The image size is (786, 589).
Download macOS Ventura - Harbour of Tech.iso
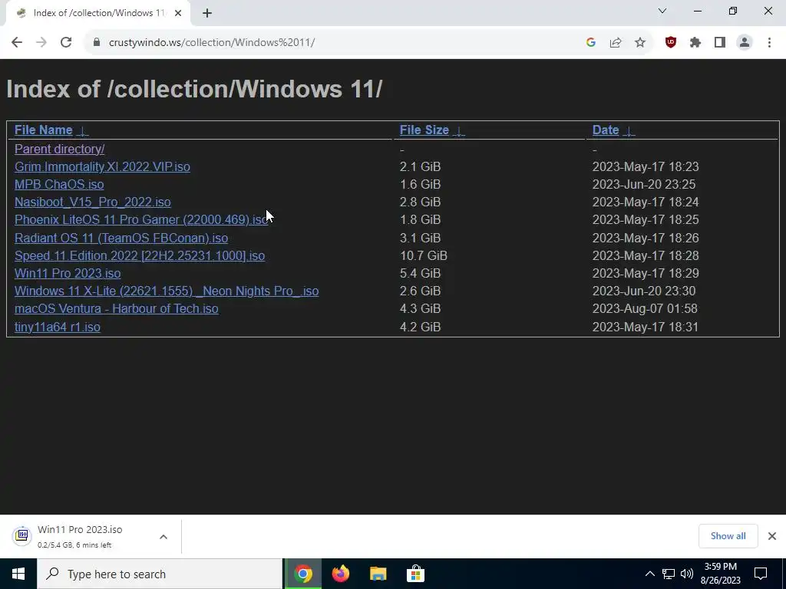(x=117, y=308)
